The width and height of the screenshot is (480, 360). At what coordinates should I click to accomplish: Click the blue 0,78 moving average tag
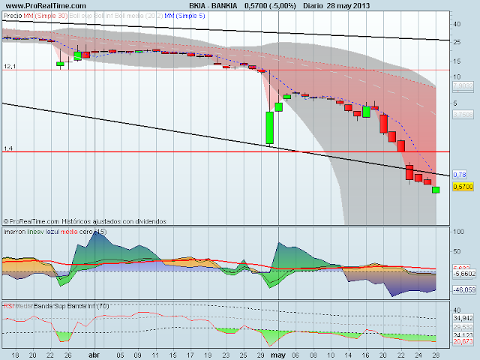coord(460,175)
